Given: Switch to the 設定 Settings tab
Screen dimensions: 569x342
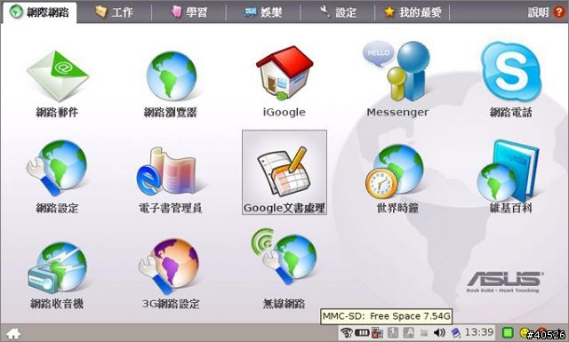Looking at the screenshot, I should point(338,12).
